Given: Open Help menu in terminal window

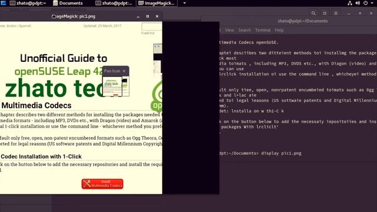Looking at the screenshot, I should (279, 30).
